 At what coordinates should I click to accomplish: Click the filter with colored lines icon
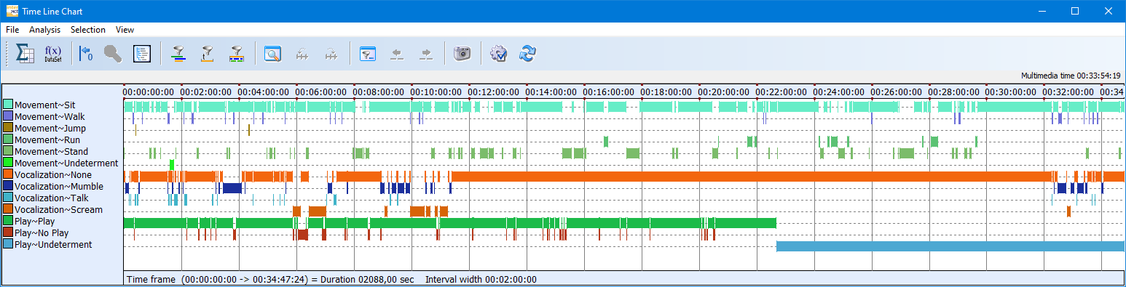click(178, 54)
